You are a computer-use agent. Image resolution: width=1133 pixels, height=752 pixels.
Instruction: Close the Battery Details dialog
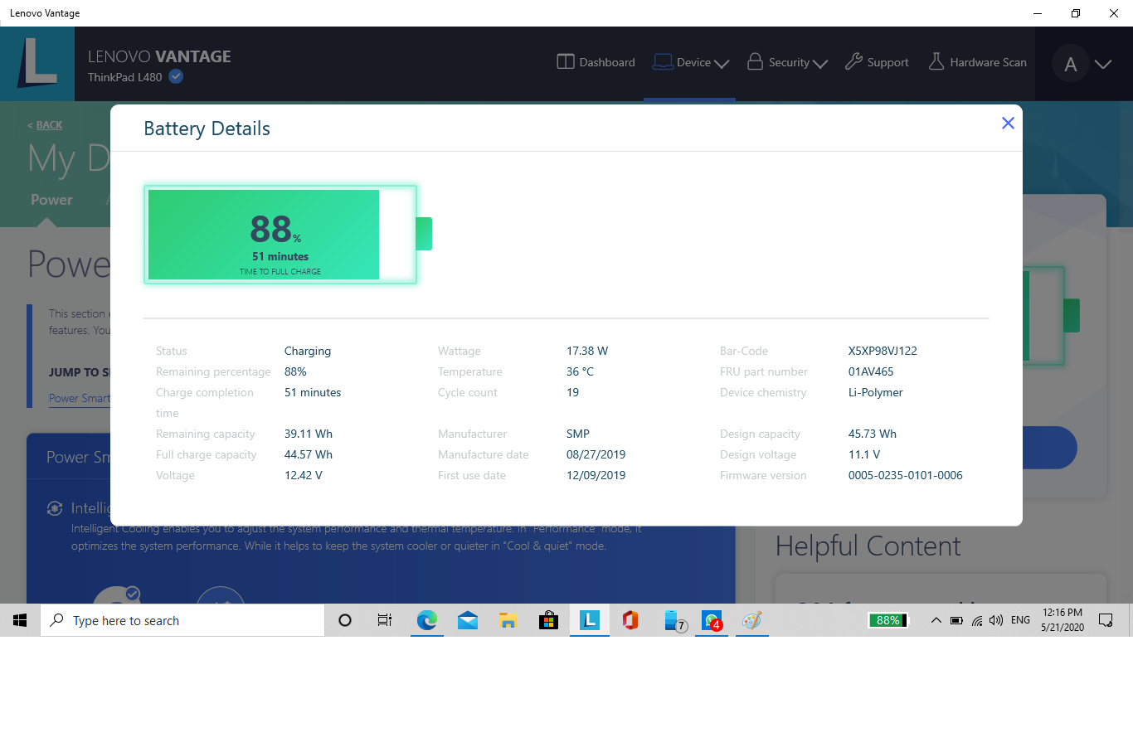coord(1008,123)
